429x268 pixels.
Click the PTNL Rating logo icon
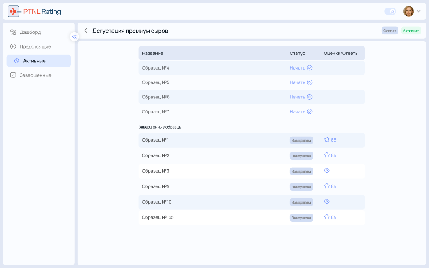14,11
